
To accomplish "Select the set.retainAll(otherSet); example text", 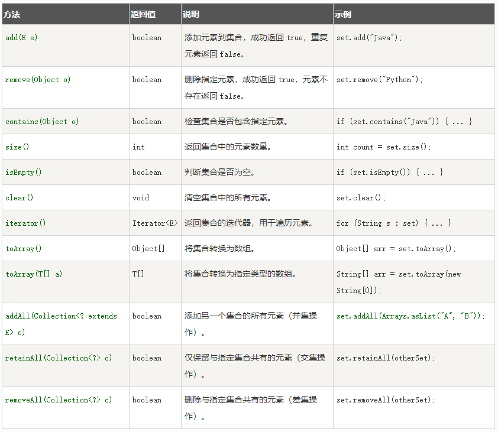I will point(386,358).
